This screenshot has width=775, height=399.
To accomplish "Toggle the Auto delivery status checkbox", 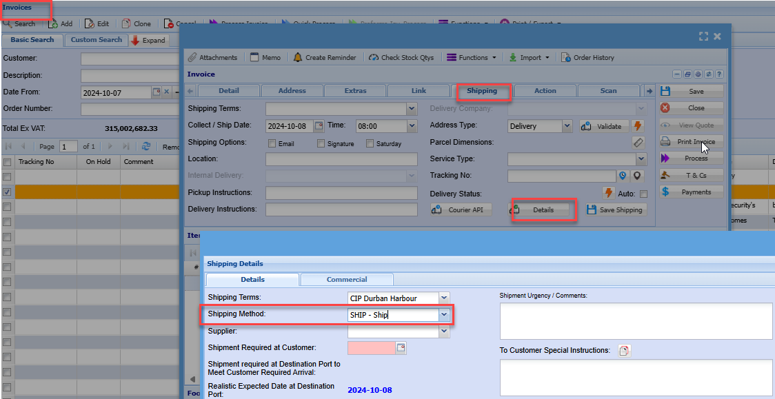I will 643,194.
